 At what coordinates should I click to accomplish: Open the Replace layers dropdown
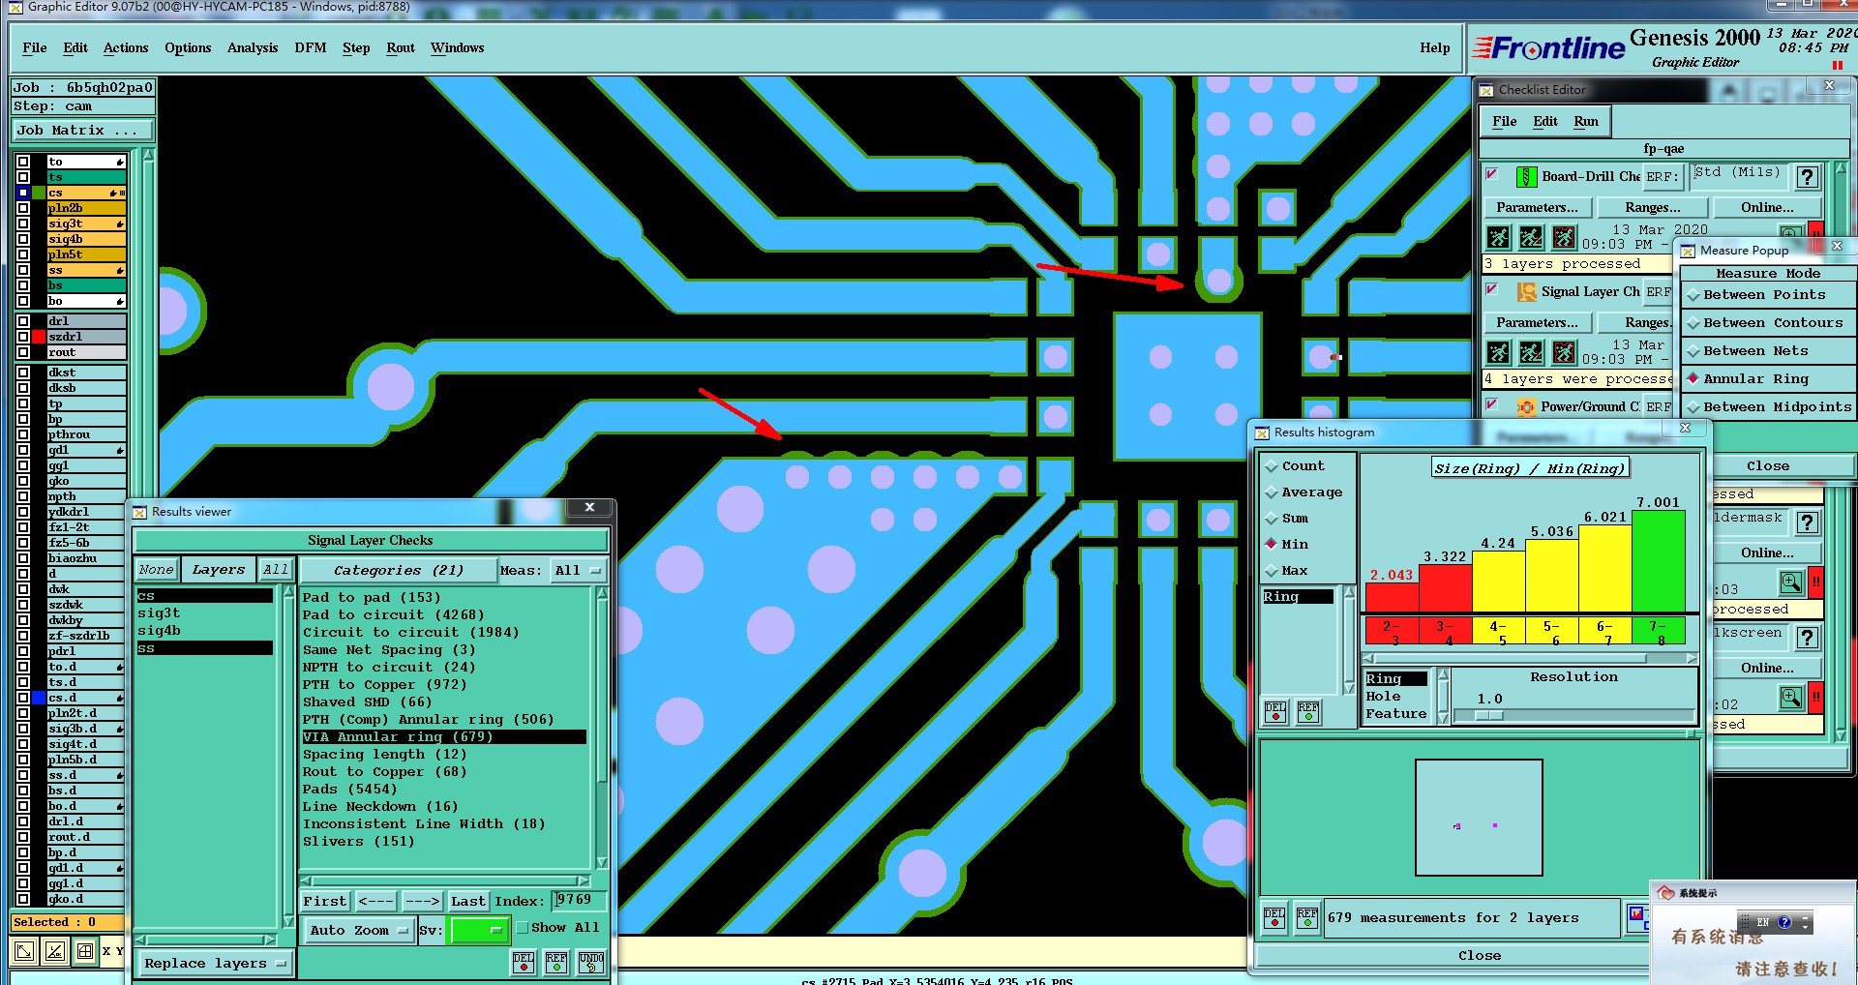(x=215, y=964)
